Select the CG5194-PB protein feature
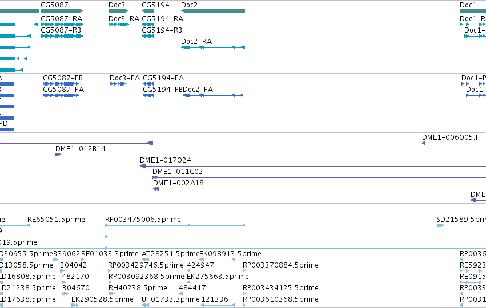486x308 pixels. pyautogui.click(x=148, y=95)
